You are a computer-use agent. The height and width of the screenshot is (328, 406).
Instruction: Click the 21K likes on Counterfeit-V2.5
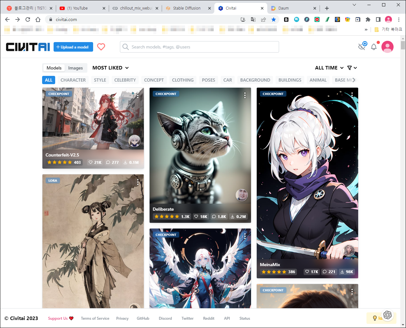tap(95, 162)
